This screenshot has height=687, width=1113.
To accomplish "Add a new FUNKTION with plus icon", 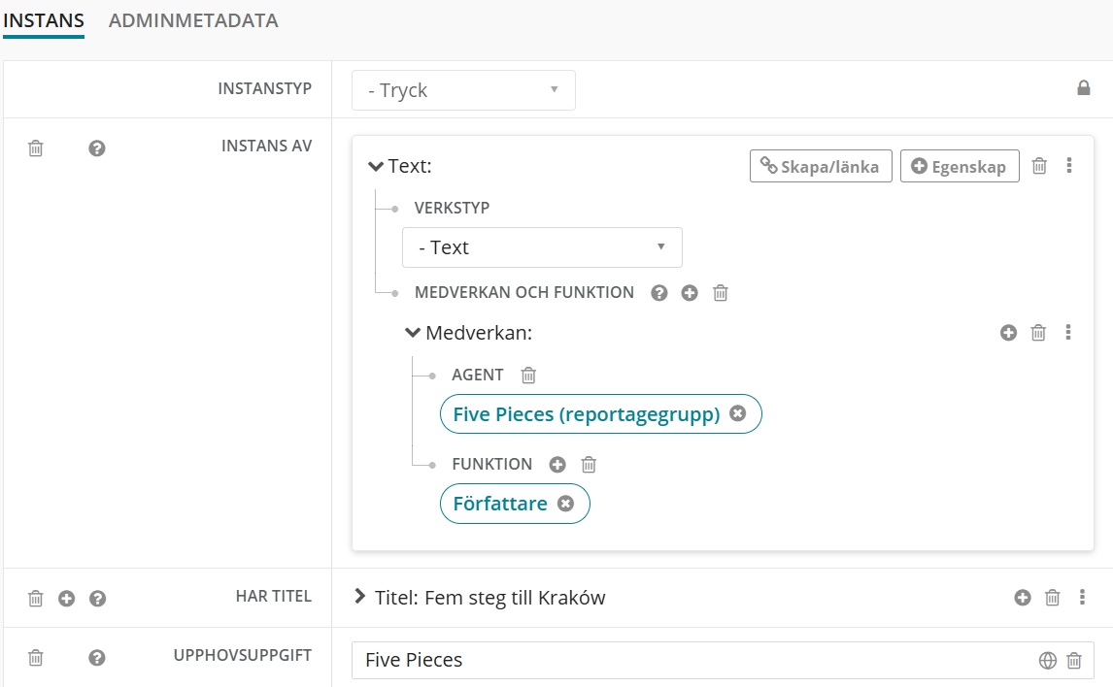I will tap(557, 464).
